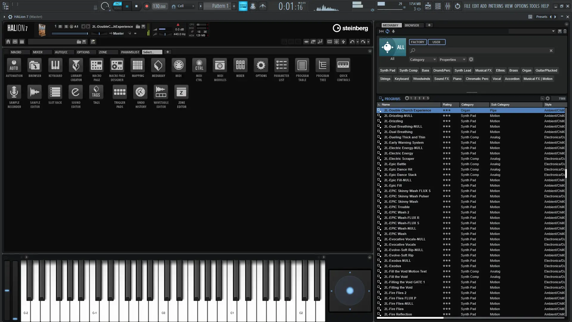Open the Program Tree icon
The height and width of the screenshot is (322, 572).
click(323, 65)
